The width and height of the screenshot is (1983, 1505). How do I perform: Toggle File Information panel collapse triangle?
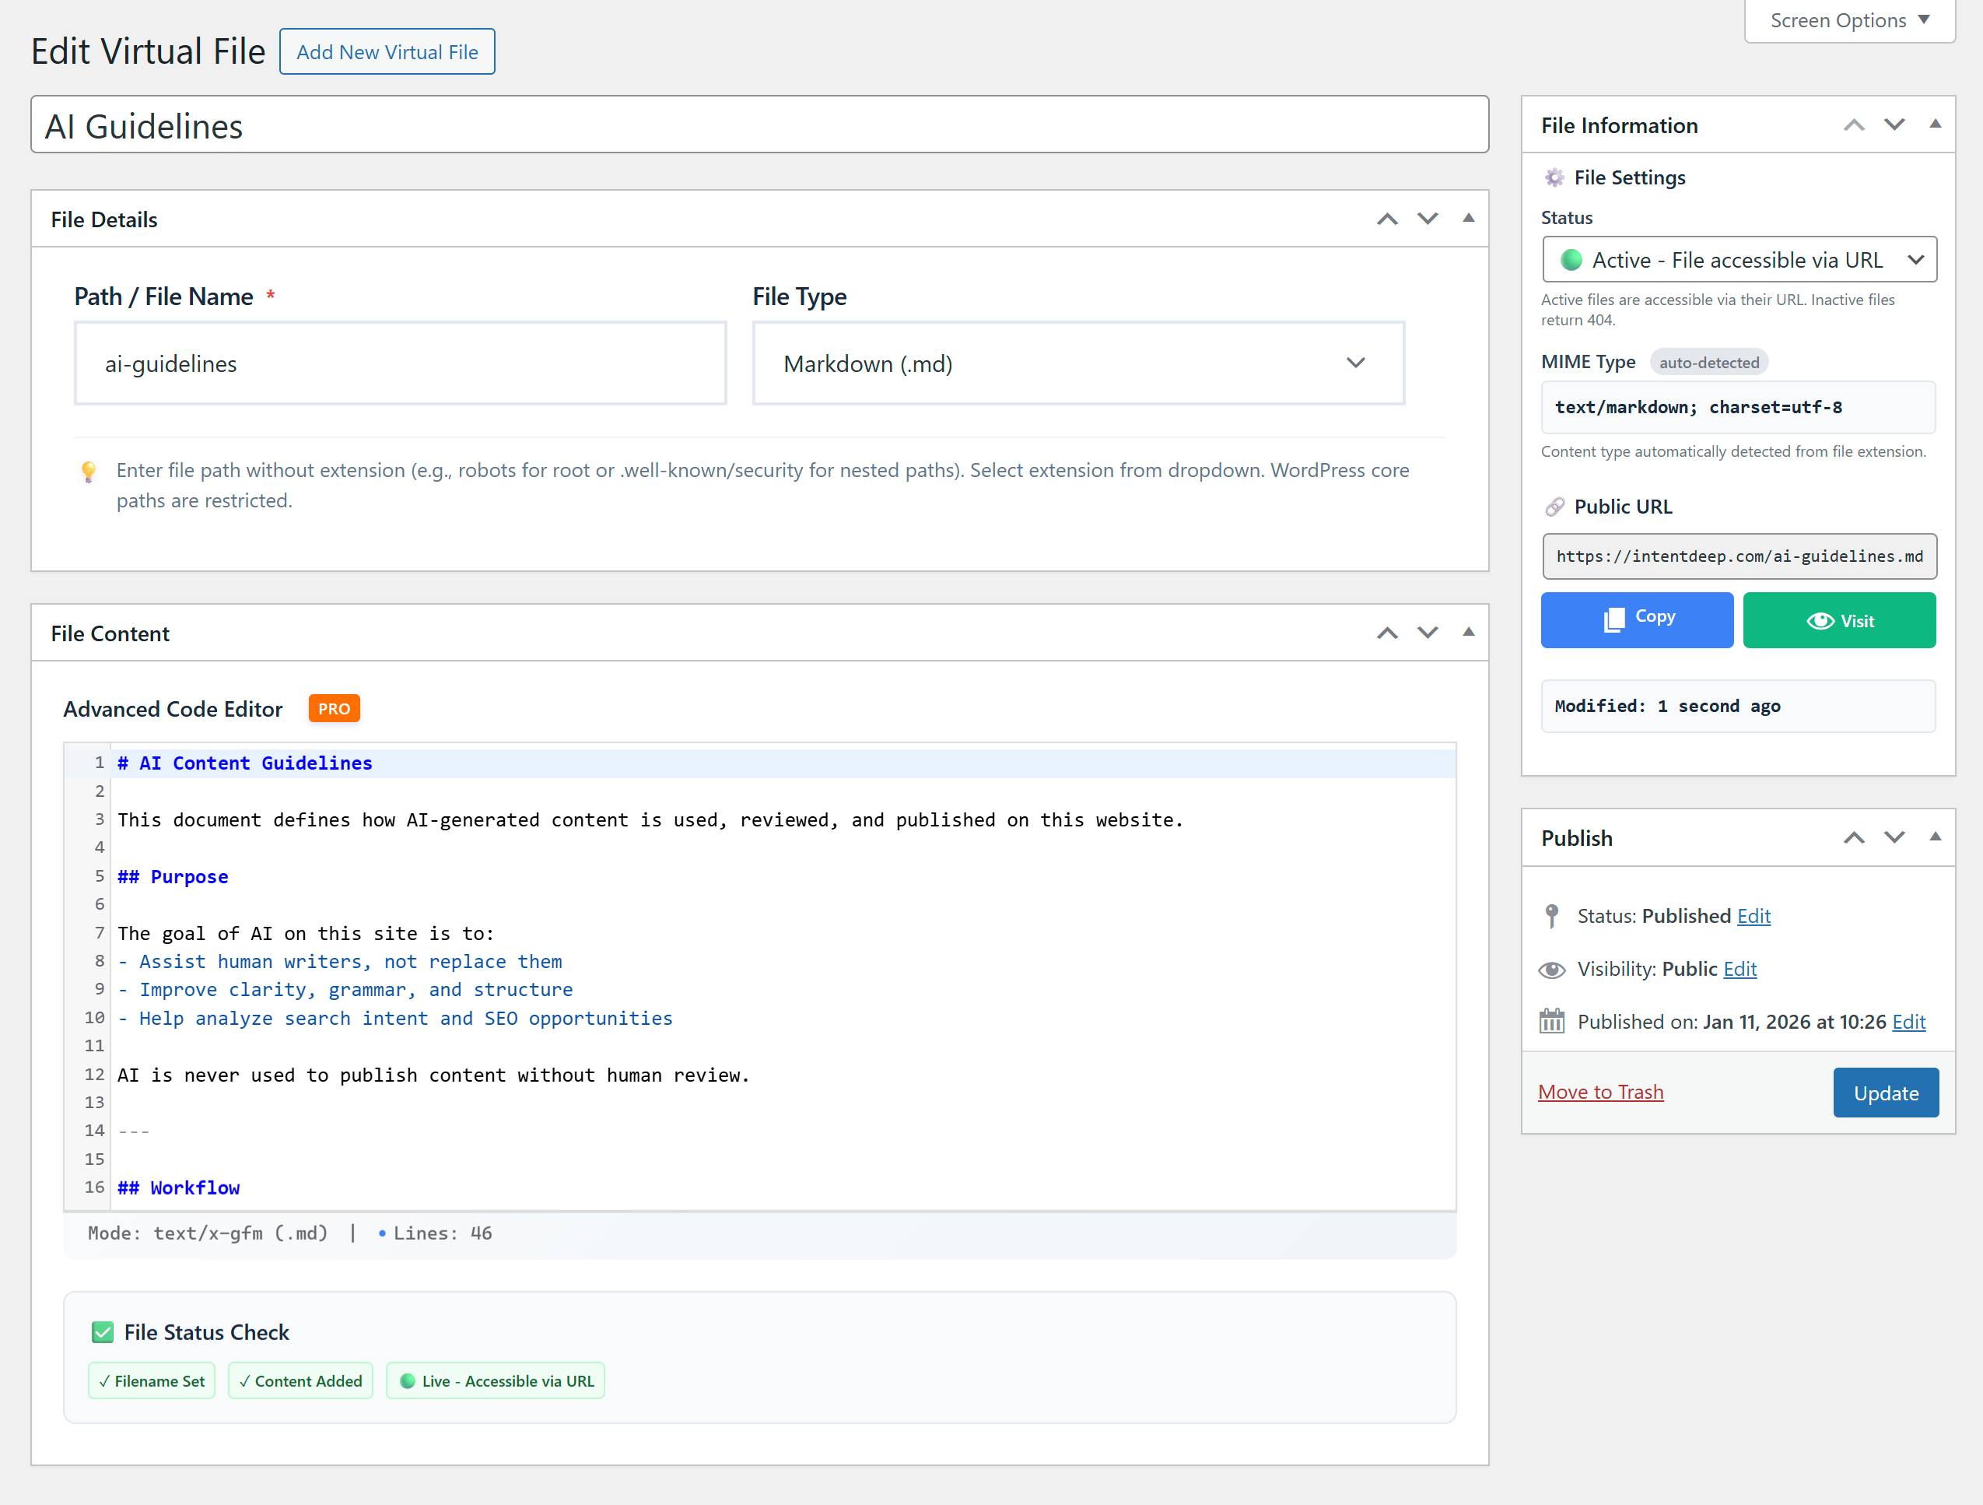click(x=1935, y=124)
